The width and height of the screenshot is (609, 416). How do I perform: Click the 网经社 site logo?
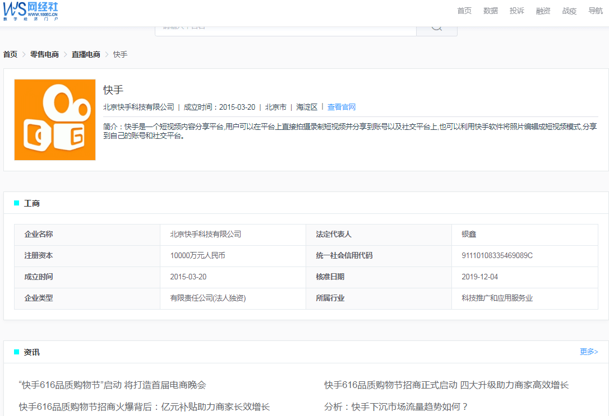31,11
